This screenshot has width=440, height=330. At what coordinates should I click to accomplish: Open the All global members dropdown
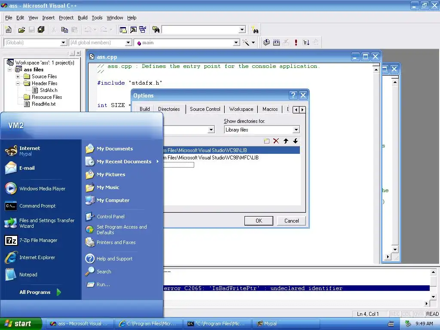[128, 43]
